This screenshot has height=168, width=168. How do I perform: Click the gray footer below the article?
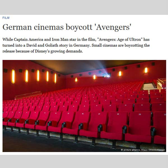tap(84, 161)
